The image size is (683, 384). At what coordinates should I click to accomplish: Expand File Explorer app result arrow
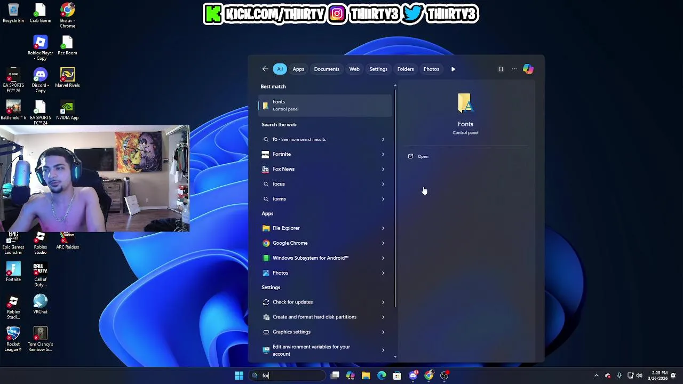pos(383,228)
